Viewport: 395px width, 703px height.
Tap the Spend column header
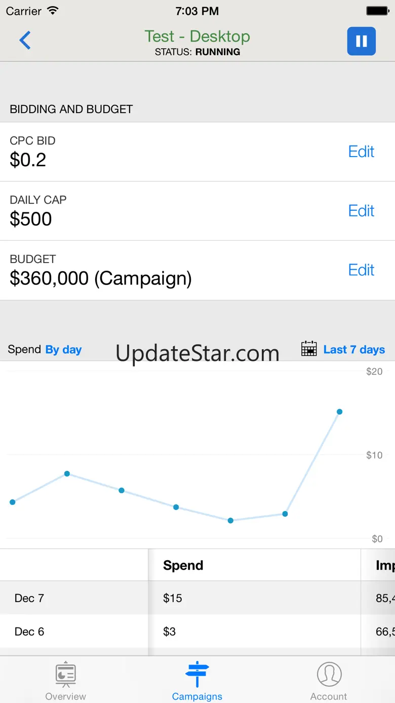tap(183, 566)
